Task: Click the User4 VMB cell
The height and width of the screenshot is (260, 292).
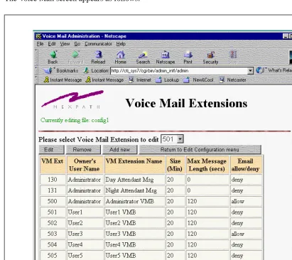Action: pyautogui.click(x=135, y=245)
